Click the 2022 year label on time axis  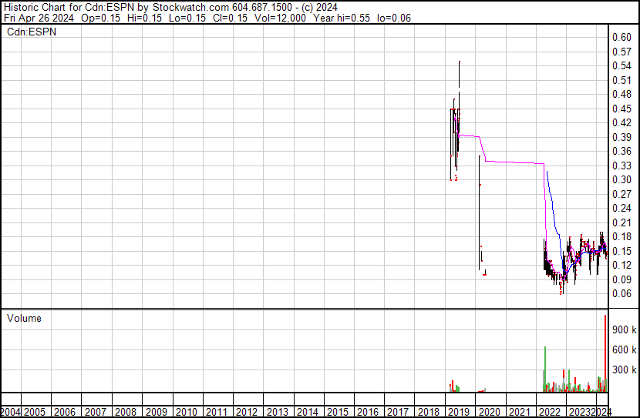(x=550, y=412)
